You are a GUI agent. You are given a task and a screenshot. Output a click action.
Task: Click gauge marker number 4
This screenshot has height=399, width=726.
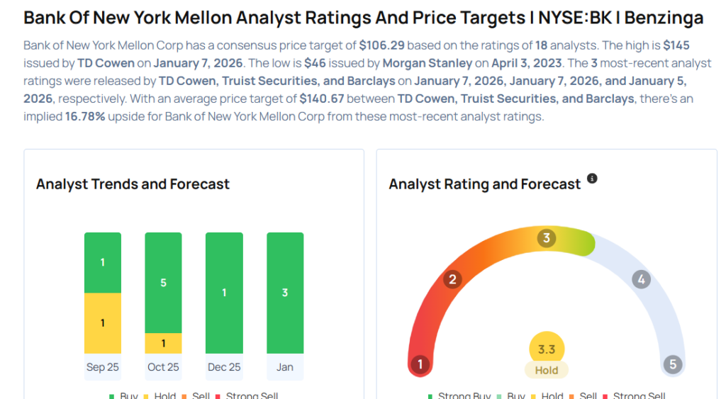tap(641, 279)
